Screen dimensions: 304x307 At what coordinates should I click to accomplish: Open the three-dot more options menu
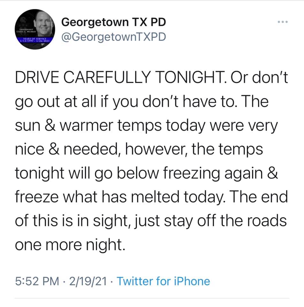point(283,22)
